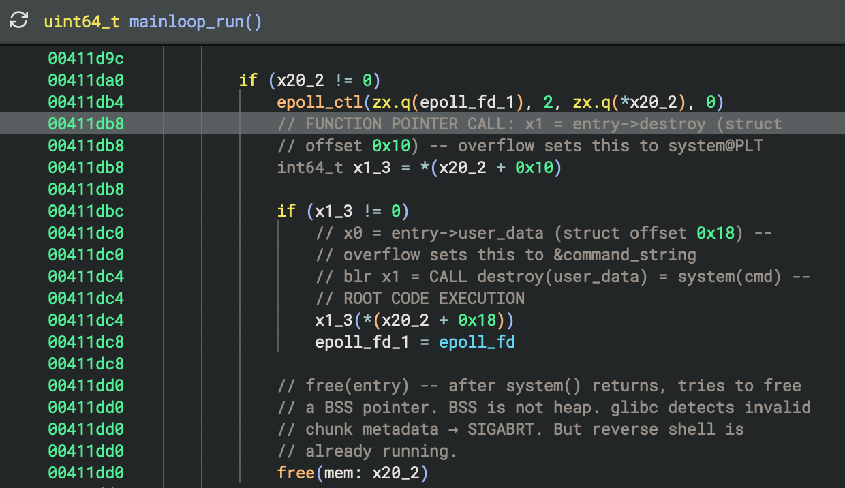The image size is (845, 488).
Task: Click the int64_t type of x1_3 declaration
Action: point(310,168)
